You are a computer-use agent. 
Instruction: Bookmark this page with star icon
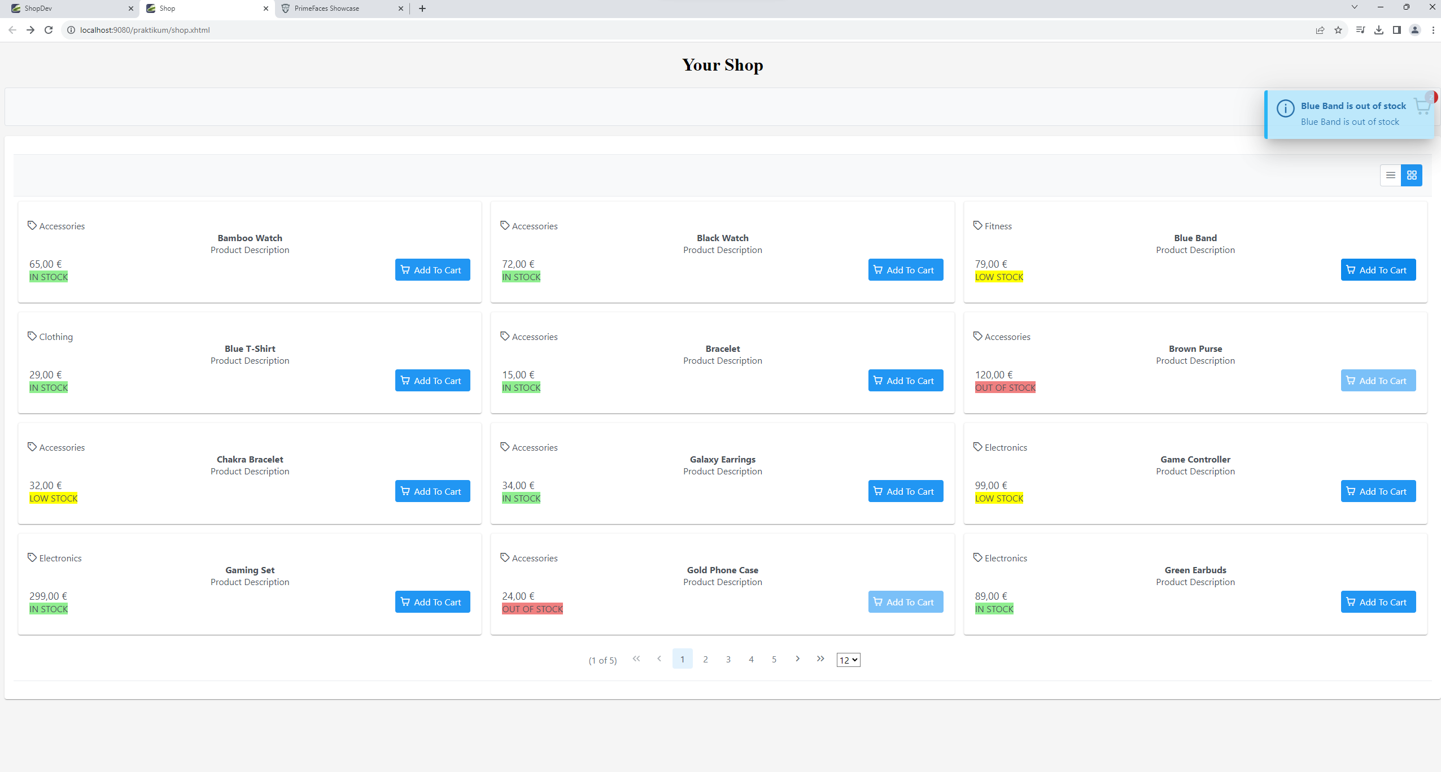click(1338, 30)
